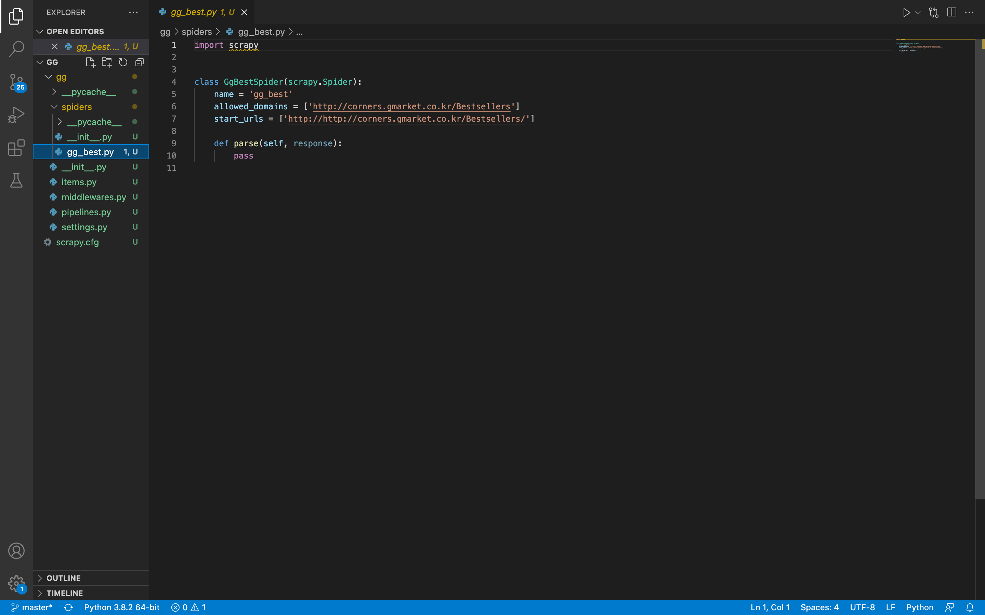Click master* branch in status bar
985x615 pixels.
point(32,607)
